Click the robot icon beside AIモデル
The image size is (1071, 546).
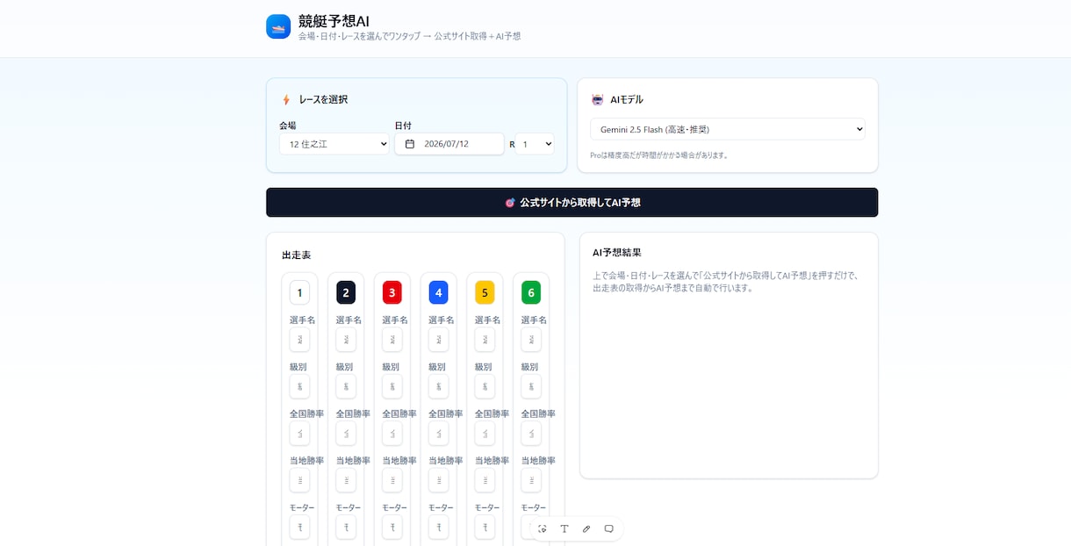tap(598, 100)
